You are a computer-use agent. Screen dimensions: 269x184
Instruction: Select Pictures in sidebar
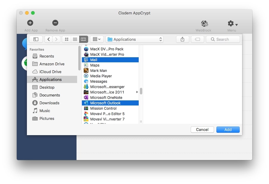tap(52, 118)
